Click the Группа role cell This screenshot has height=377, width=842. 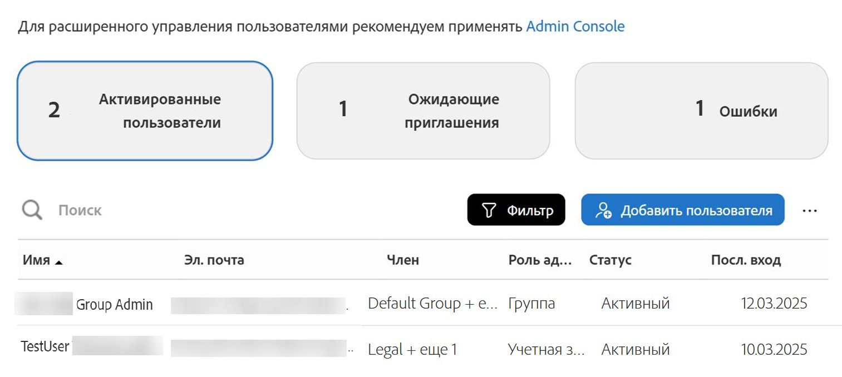coord(531,304)
